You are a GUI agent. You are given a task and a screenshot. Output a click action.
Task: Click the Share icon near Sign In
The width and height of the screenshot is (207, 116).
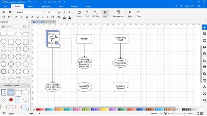(181, 6)
